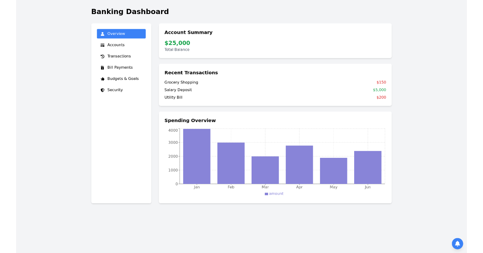Click the Accounts card icon

tap(102, 45)
